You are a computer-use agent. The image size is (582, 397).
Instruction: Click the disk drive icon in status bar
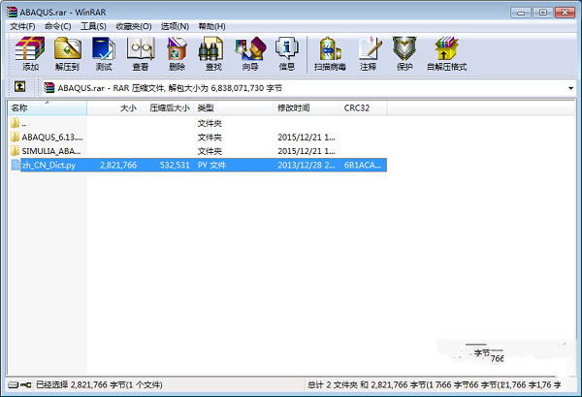click(14, 385)
